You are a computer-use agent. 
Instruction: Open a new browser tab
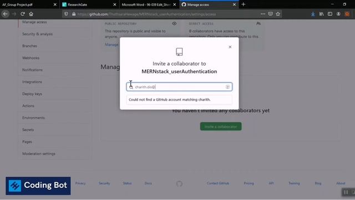coord(244,4)
